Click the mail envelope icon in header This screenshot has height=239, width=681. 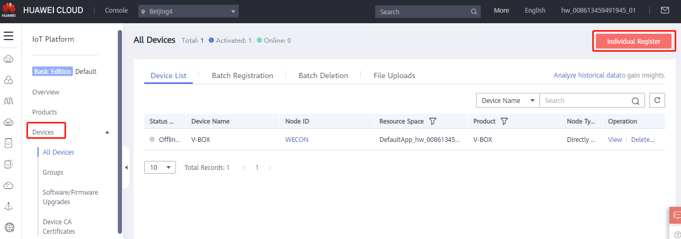tap(665, 11)
